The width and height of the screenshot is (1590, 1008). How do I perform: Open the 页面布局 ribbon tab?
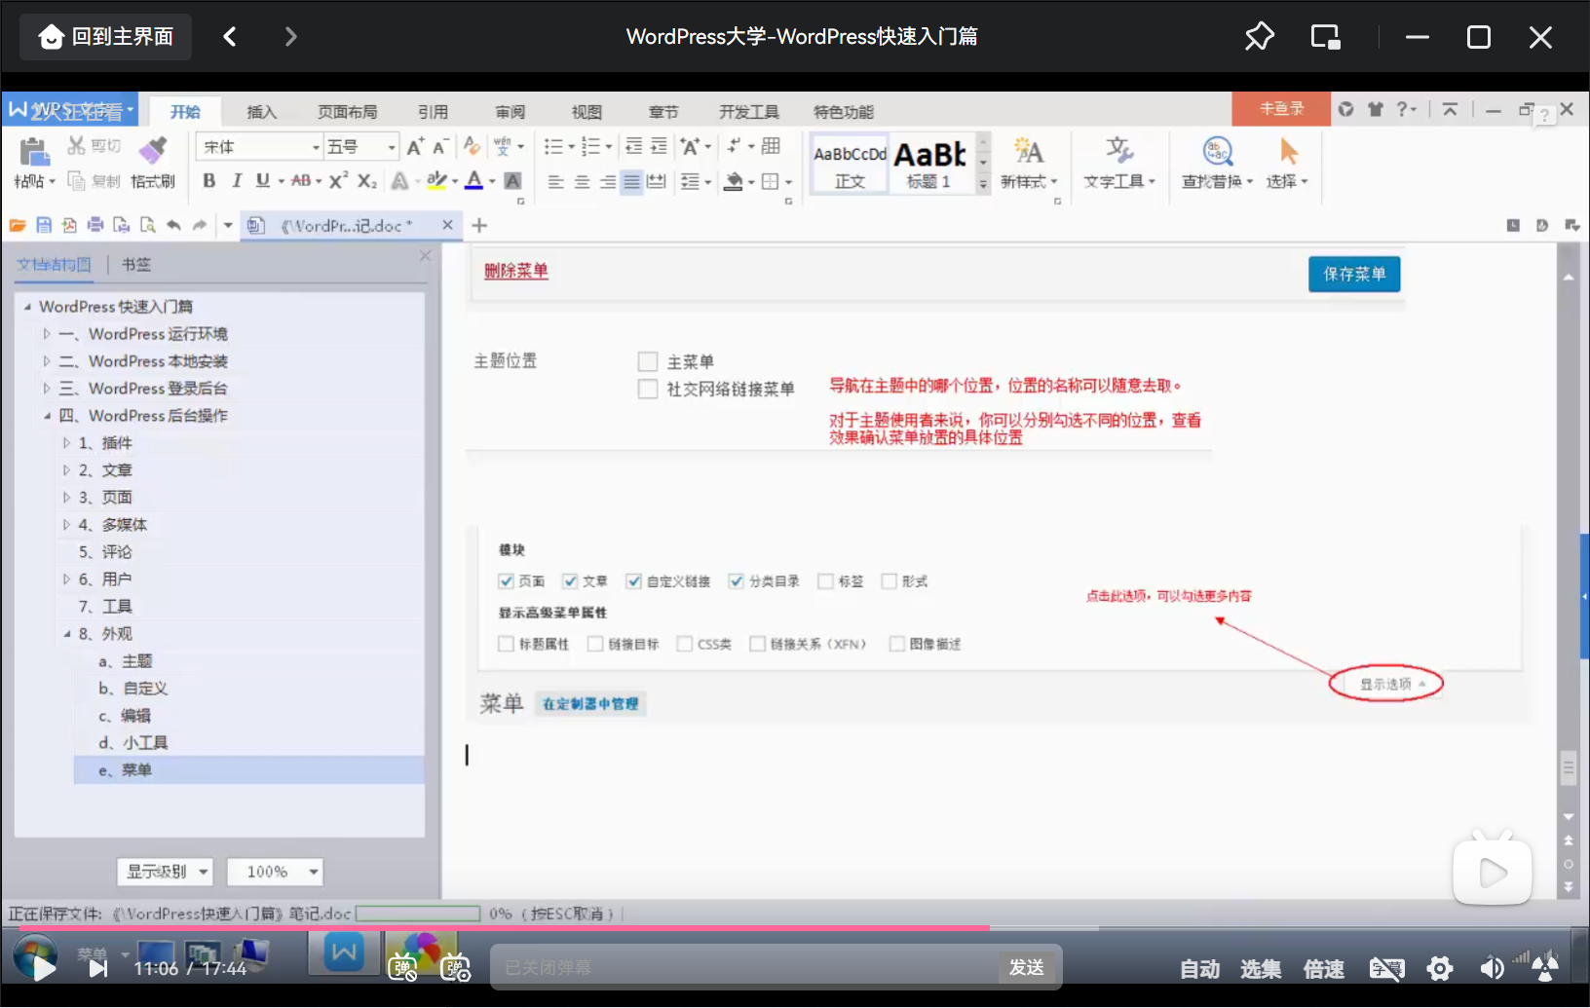(347, 112)
